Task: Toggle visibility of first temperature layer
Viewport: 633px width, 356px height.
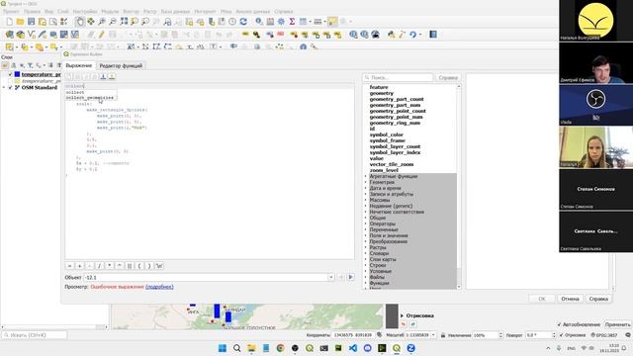Action: pos(11,74)
